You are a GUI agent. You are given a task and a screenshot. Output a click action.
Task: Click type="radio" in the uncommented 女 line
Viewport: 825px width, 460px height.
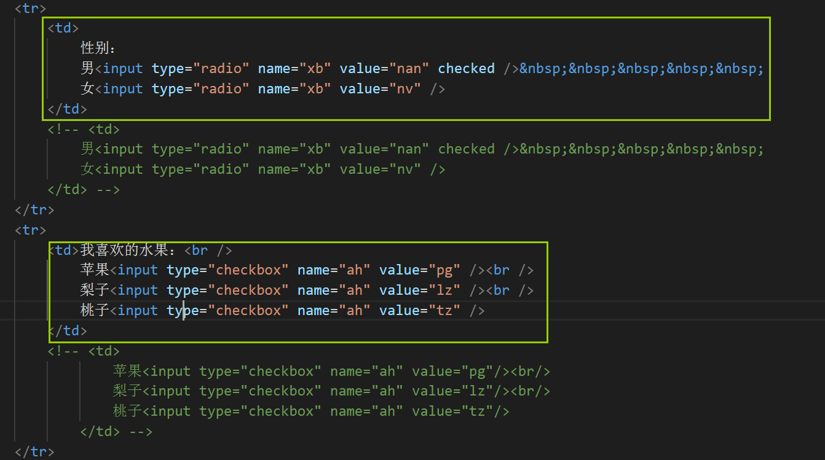pyautogui.click(x=200, y=88)
